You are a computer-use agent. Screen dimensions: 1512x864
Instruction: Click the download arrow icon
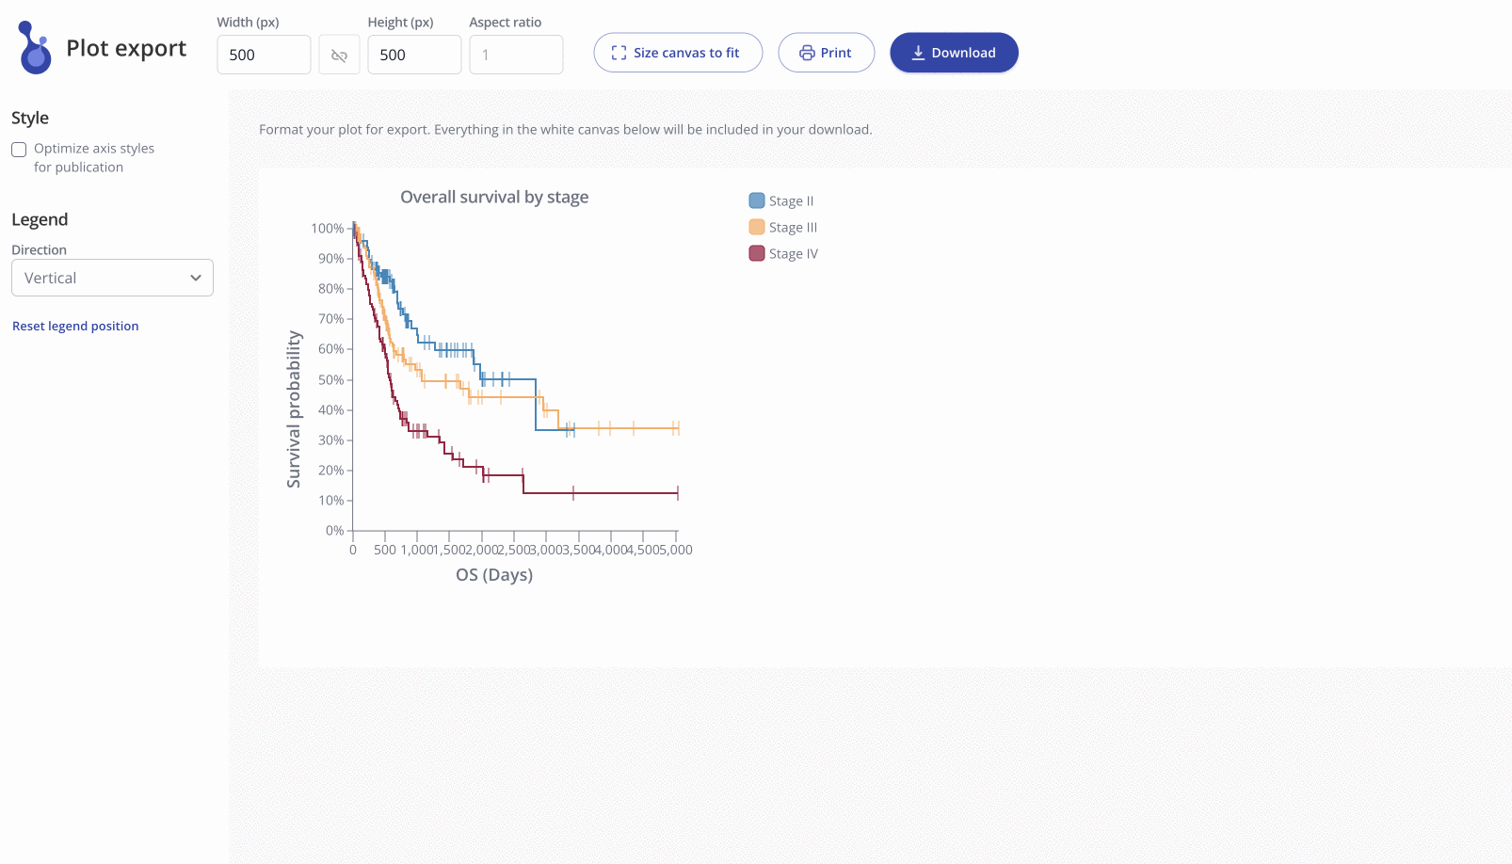918,53
